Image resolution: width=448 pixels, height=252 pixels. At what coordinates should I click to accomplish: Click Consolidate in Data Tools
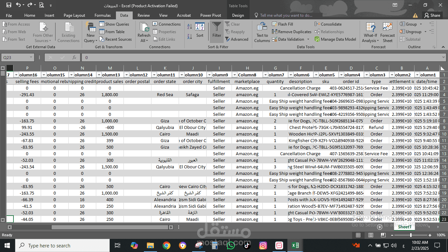(328, 24)
